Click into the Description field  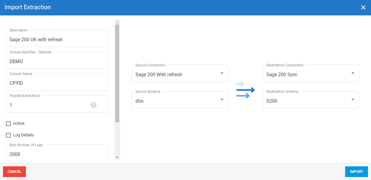tap(57, 40)
